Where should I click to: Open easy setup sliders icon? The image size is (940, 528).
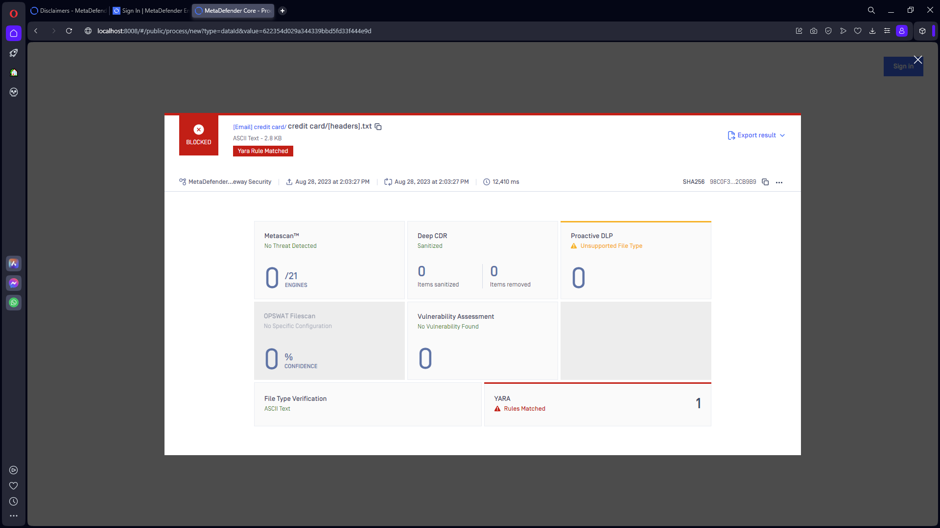click(887, 31)
